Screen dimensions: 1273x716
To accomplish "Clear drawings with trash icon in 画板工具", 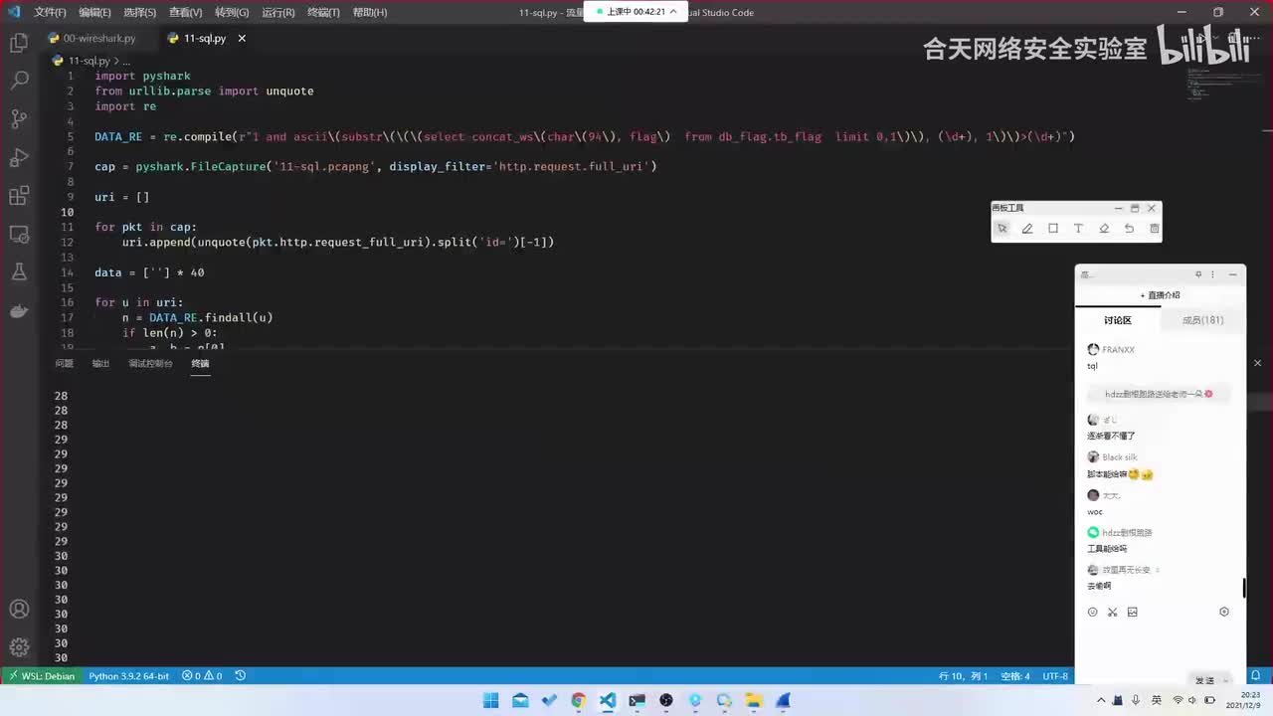I will coord(1155,229).
